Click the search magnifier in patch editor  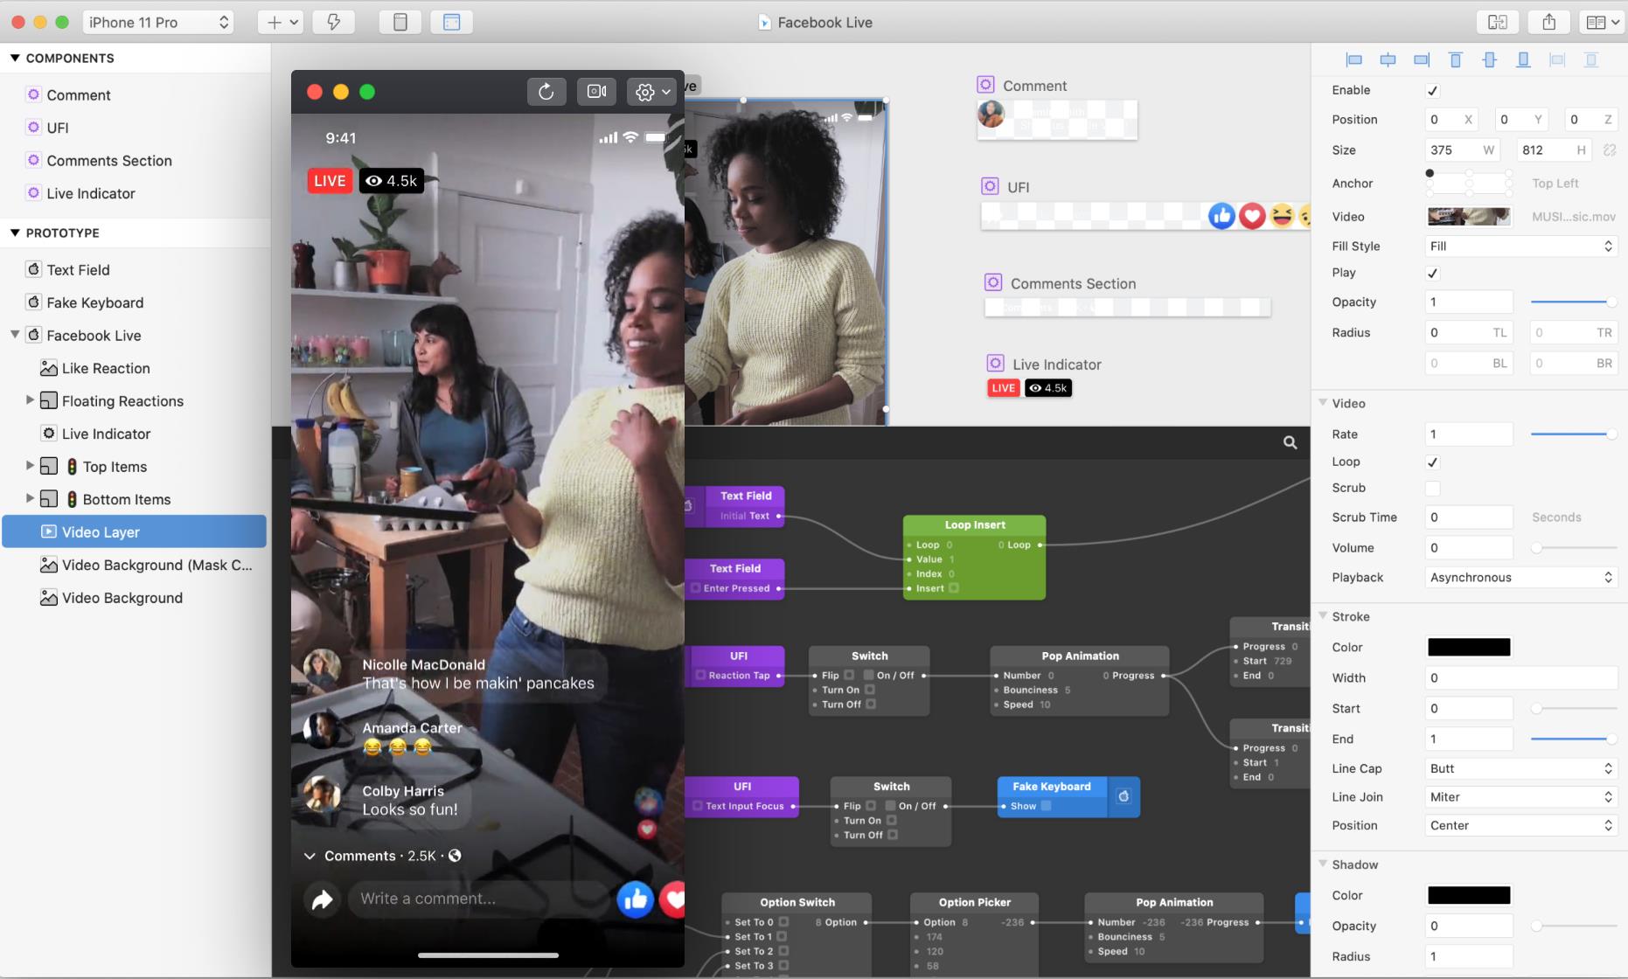click(1290, 442)
